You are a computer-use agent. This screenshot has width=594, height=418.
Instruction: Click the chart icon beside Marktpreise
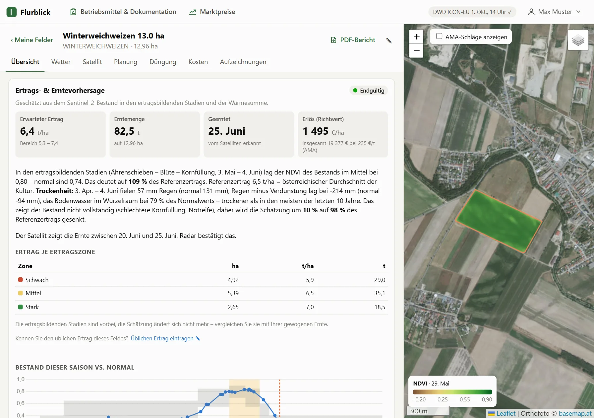pyautogui.click(x=193, y=12)
